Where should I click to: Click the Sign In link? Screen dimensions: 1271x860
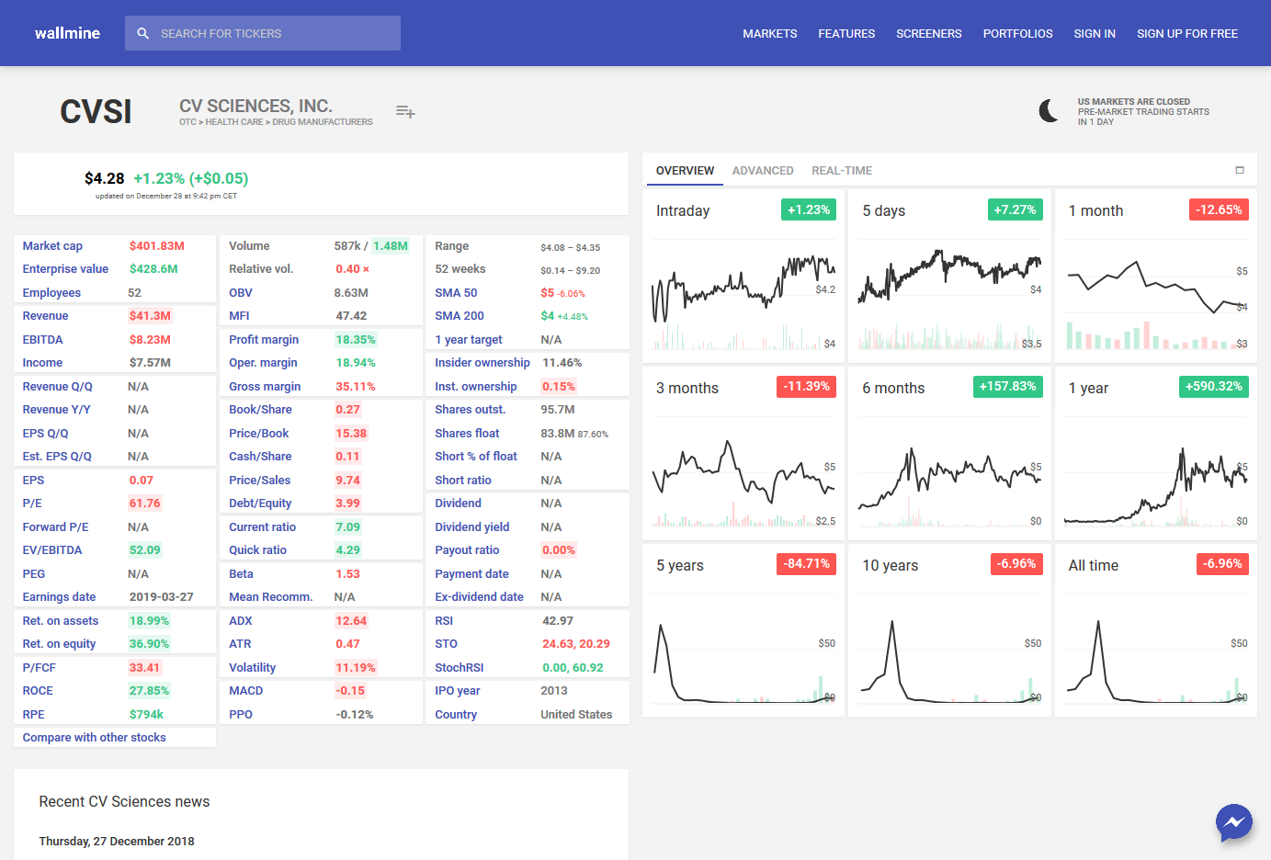1094,33
